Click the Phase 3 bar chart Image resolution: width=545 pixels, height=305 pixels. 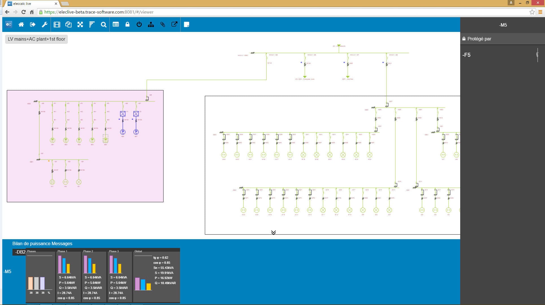(x=116, y=264)
